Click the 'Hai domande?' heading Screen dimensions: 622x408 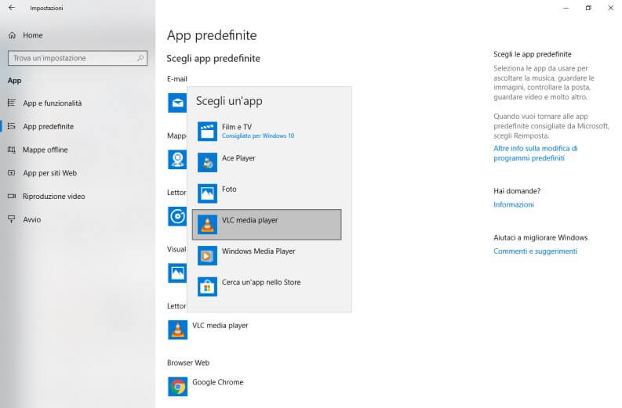[517, 191]
